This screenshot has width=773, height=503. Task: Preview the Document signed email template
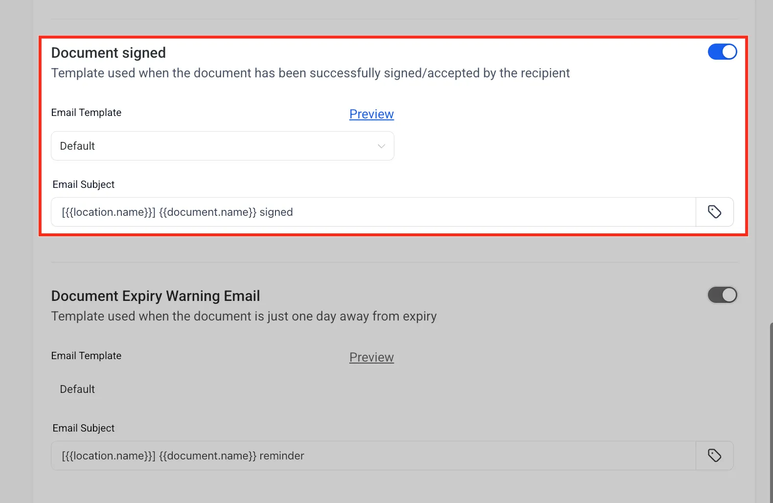(x=371, y=114)
